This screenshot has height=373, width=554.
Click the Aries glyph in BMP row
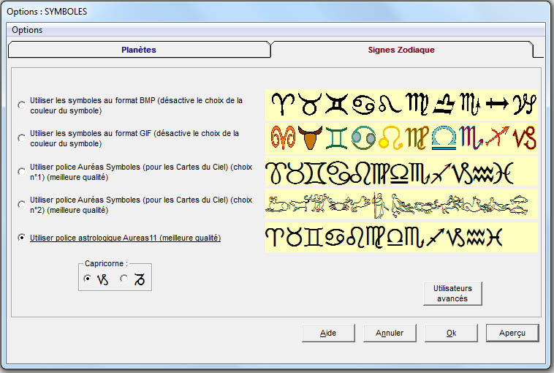tap(283, 105)
